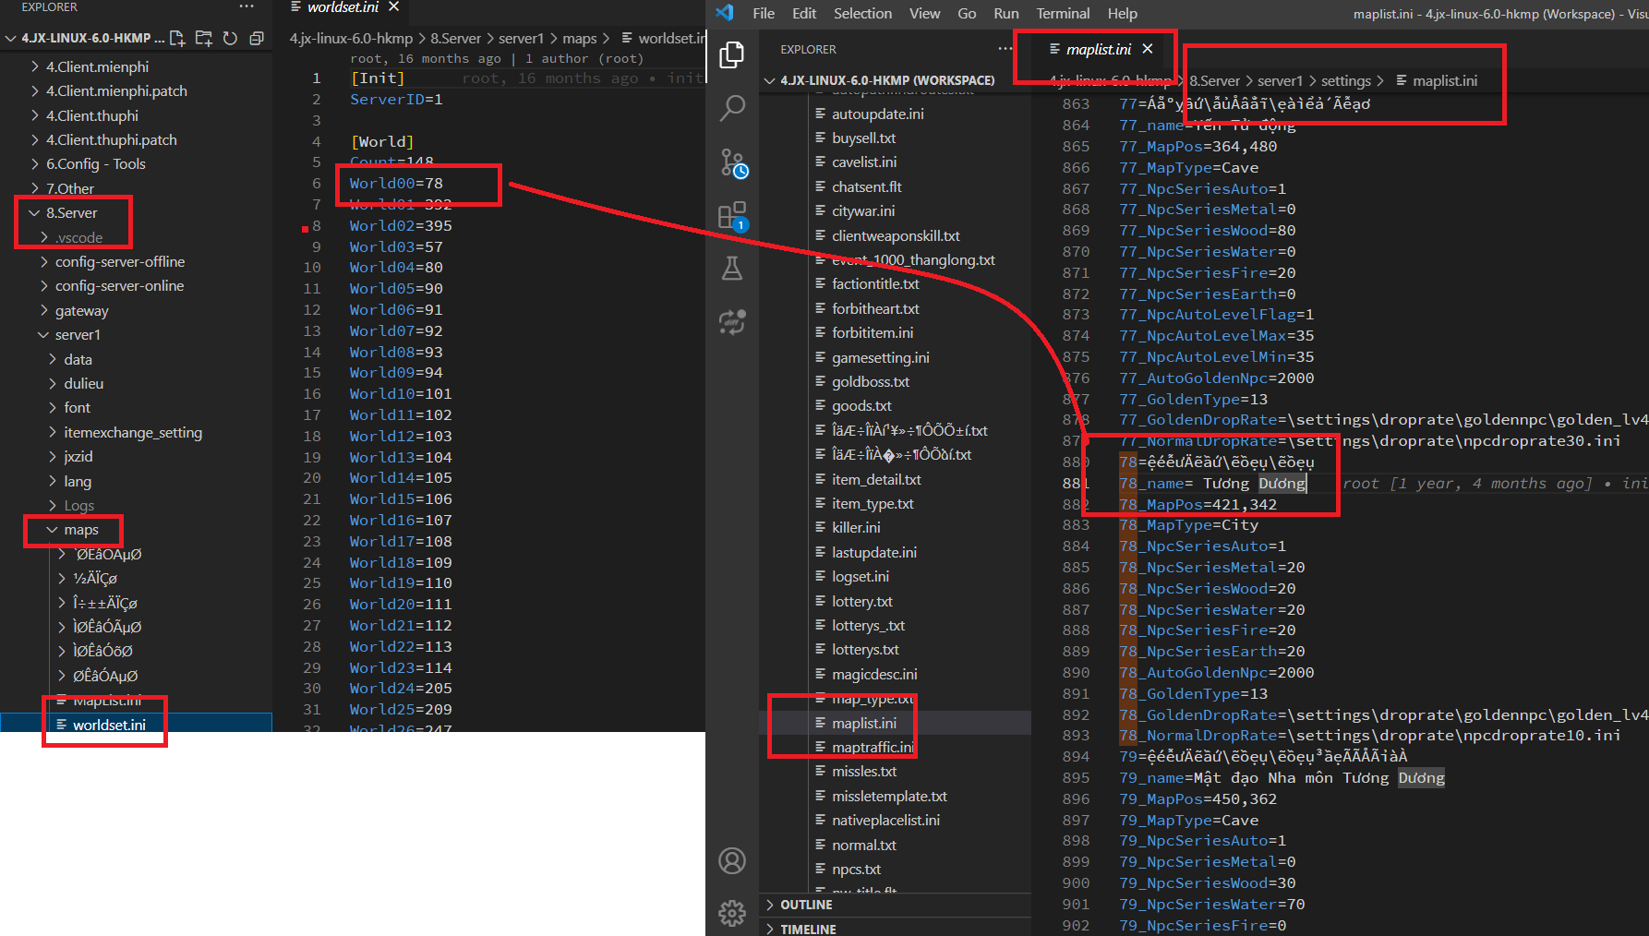Open the remote sync icon in Activity Bar

pos(732,321)
